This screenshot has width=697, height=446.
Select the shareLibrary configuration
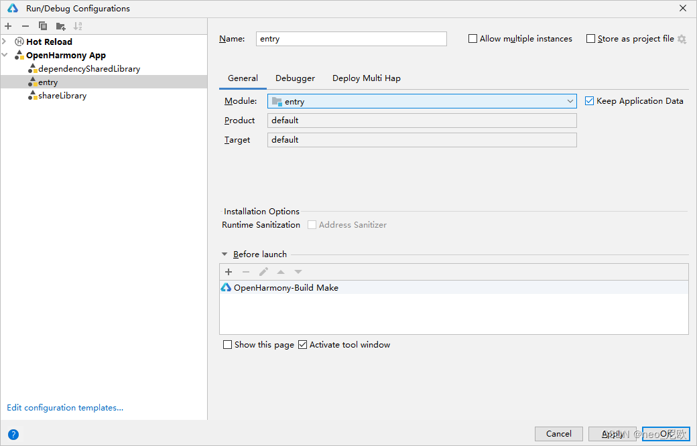click(104, 95)
